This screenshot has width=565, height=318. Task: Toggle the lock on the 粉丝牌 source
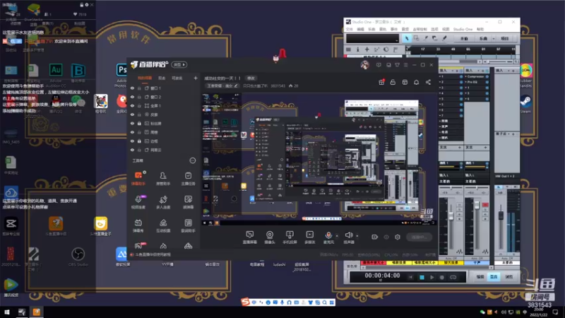[x=139, y=123]
